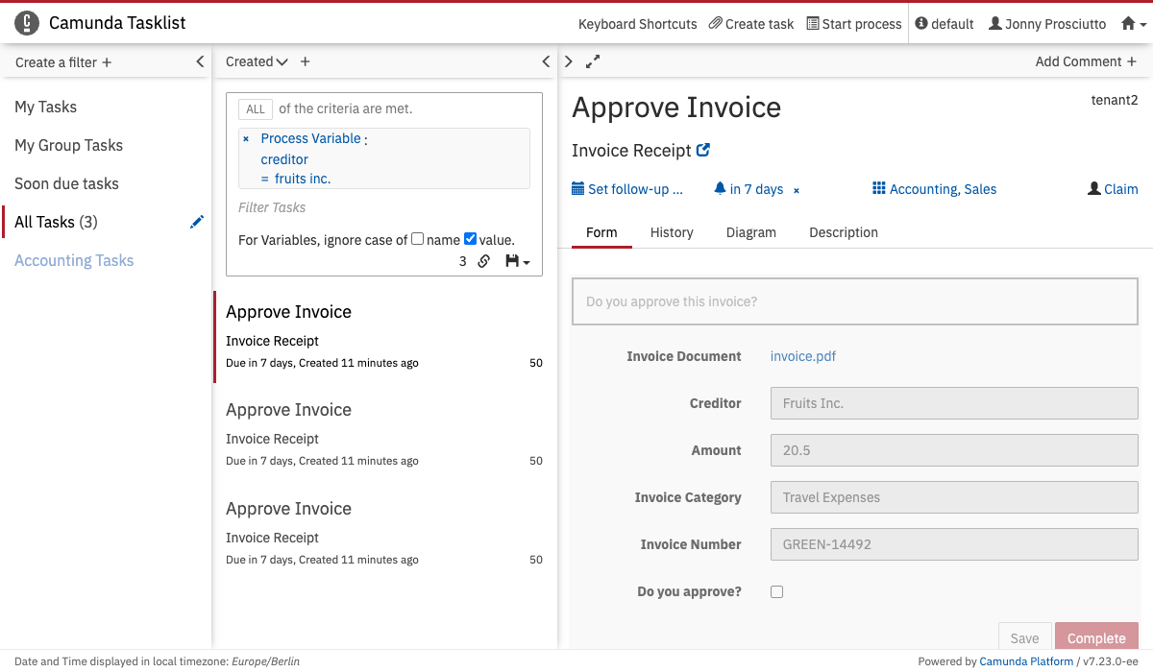Screen dimensions: 1153x672
Task: Click the edit pencil icon beside All Tasks
Action: coord(197,222)
